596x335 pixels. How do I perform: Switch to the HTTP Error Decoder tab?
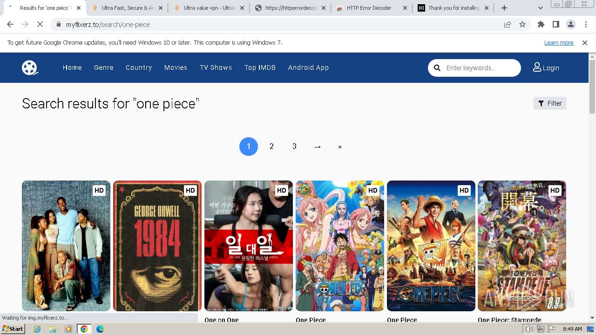[372, 8]
